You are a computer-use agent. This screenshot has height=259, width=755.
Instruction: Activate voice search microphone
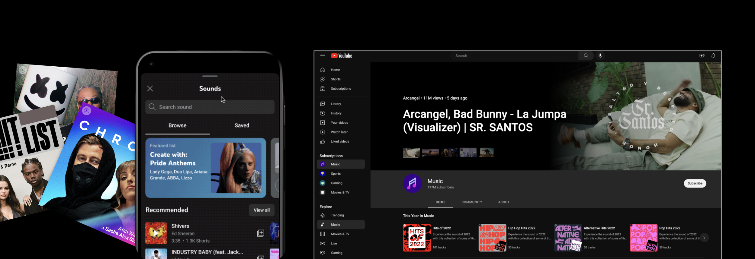[x=600, y=56]
